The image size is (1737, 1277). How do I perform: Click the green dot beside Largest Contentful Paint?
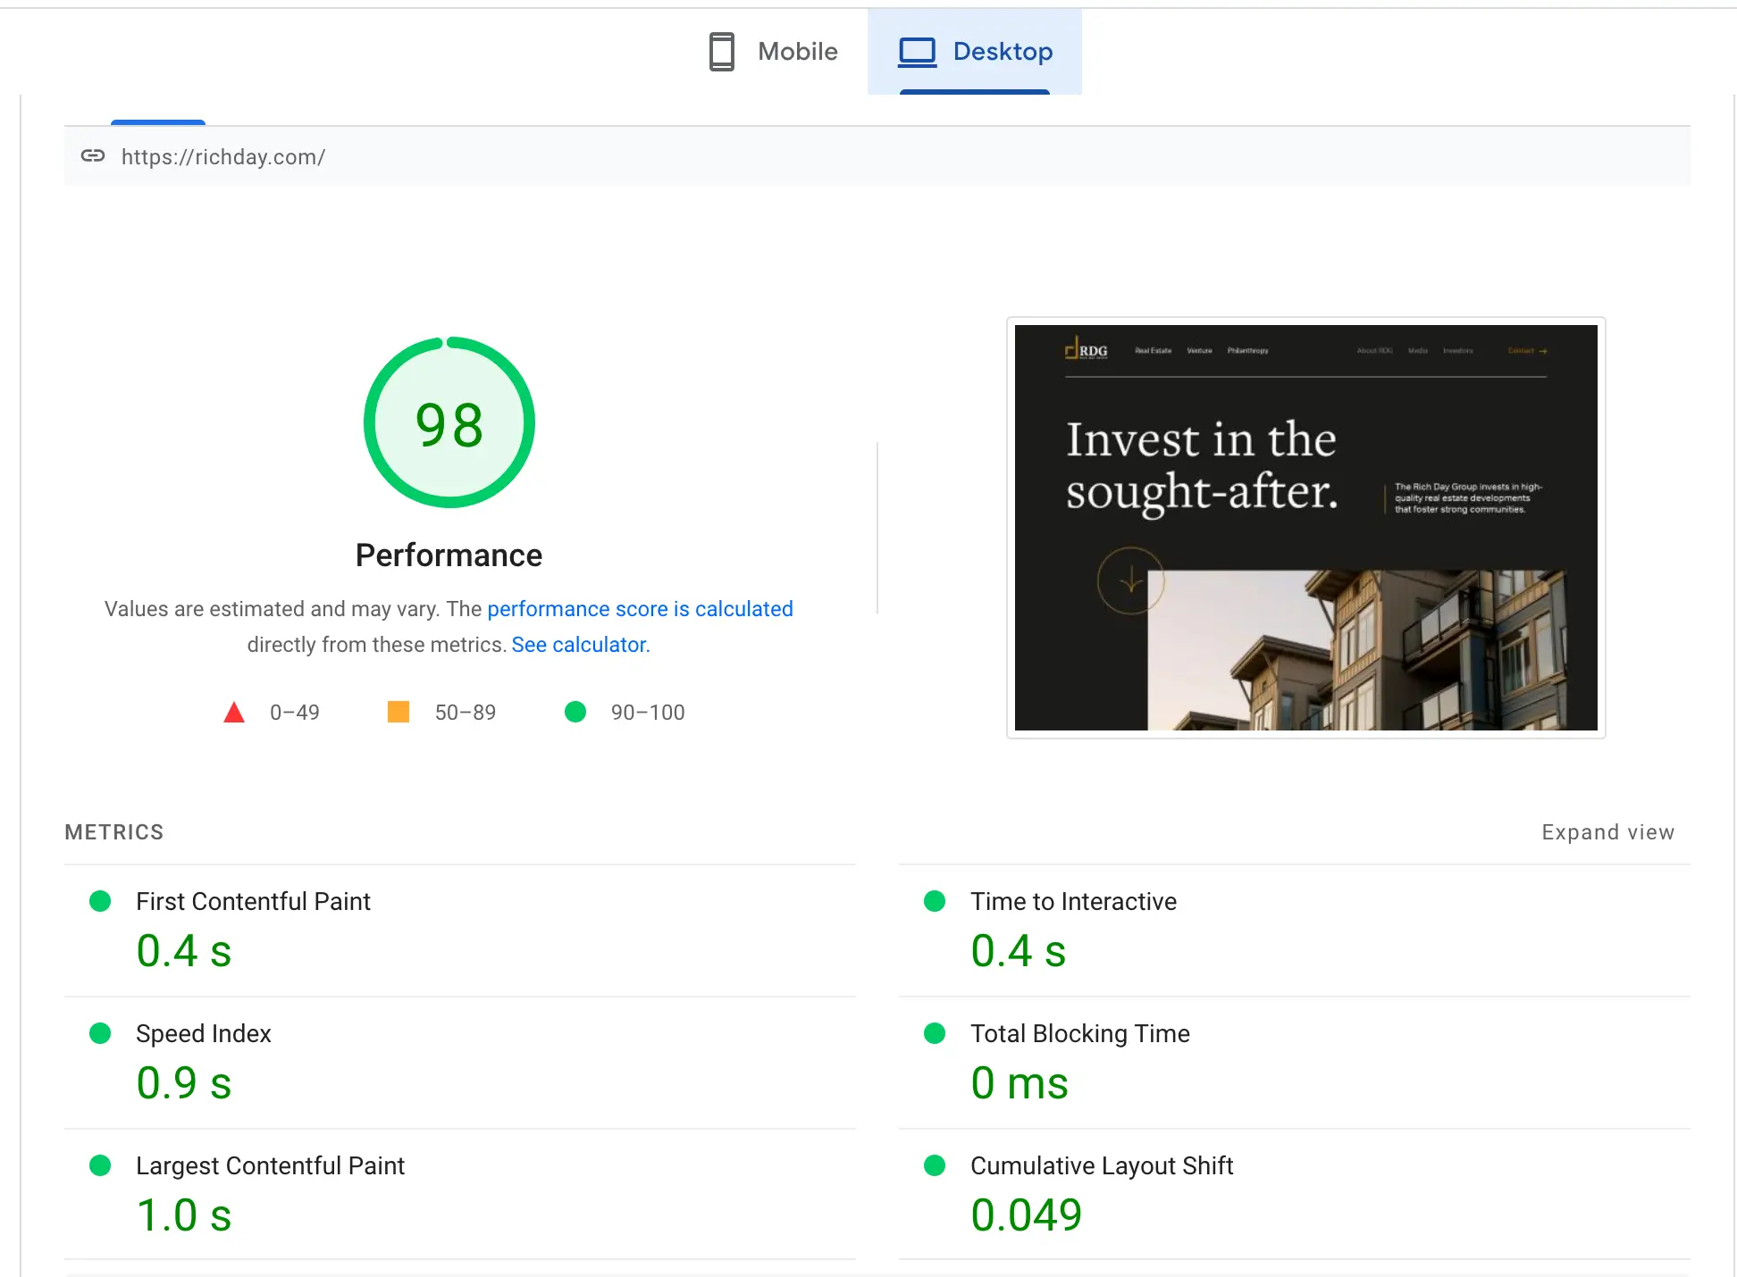coord(100,1165)
